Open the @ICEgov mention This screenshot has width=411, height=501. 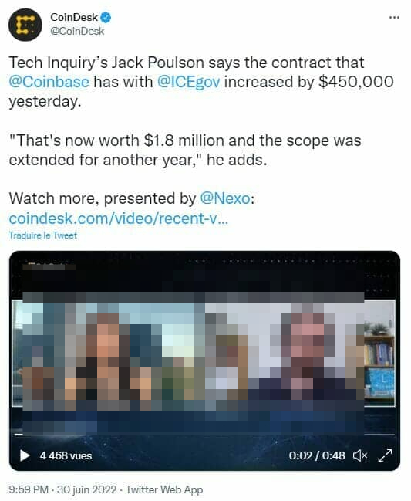[189, 82]
